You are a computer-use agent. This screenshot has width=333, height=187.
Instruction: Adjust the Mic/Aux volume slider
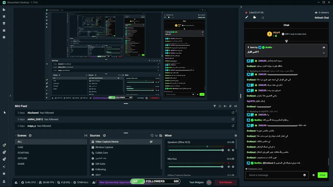(x=195, y=167)
